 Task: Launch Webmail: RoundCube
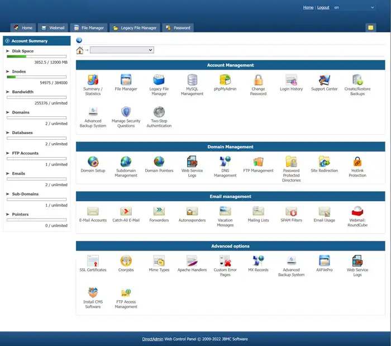pos(357,216)
